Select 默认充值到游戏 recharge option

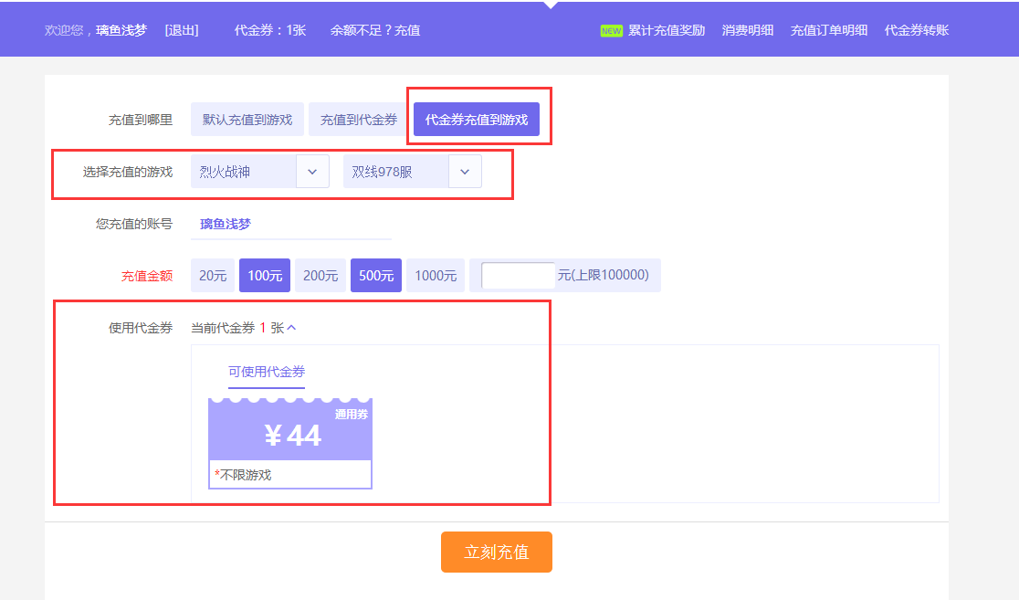point(247,120)
